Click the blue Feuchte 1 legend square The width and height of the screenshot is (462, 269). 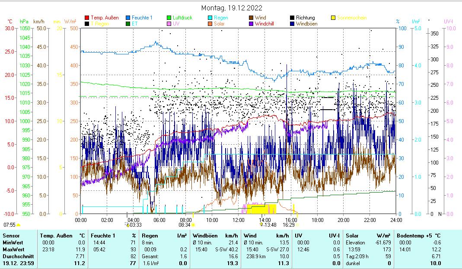click(x=128, y=18)
